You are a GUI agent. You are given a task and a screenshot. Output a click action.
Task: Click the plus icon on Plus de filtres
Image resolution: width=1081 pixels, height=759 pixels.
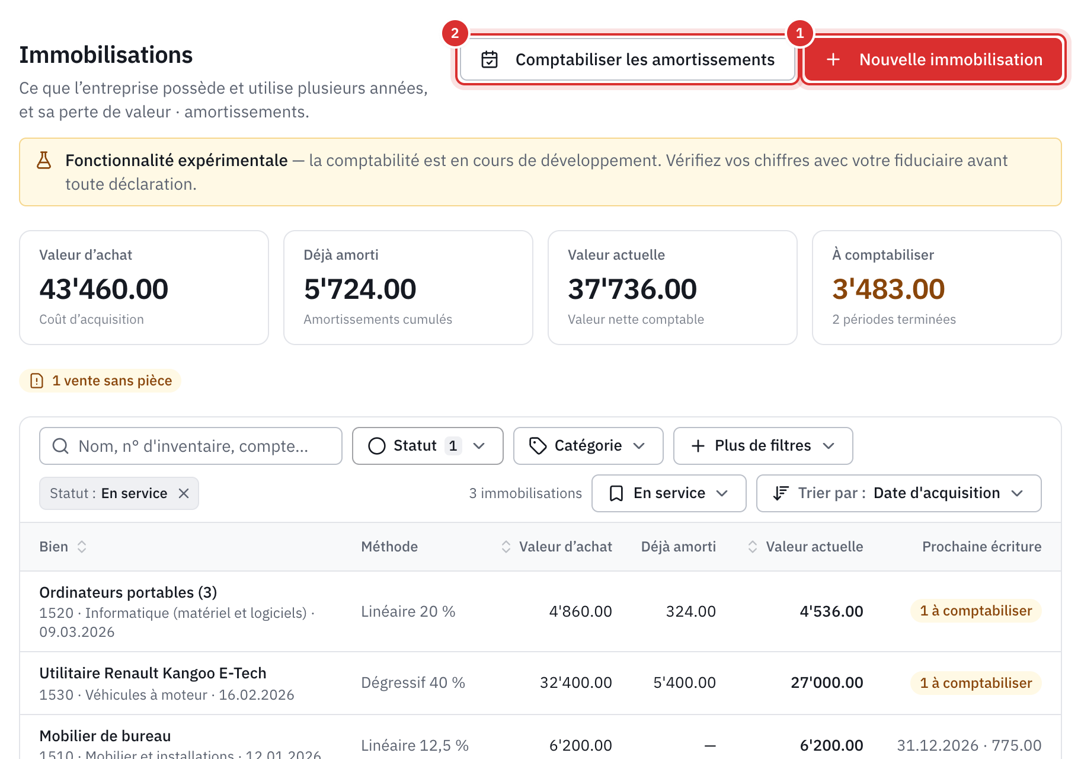pyautogui.click(x=698, y=446)
